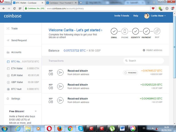The width and height of the screenshot is (176, 132).
Task: Launch Internet Explorer from taskbar
Action: tap(18, 129)
